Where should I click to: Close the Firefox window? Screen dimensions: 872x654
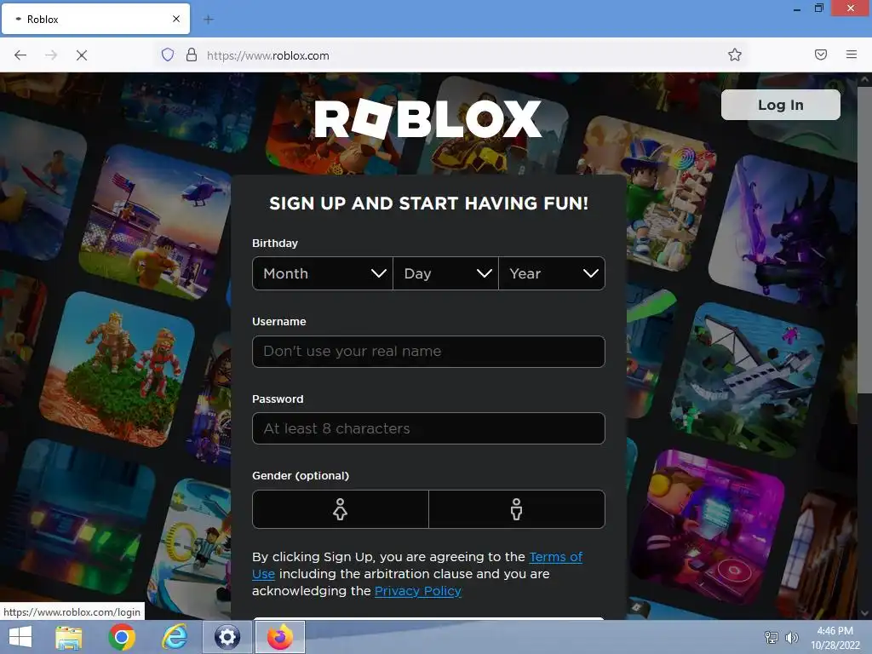pyautogui.click(x=851, y=8)
